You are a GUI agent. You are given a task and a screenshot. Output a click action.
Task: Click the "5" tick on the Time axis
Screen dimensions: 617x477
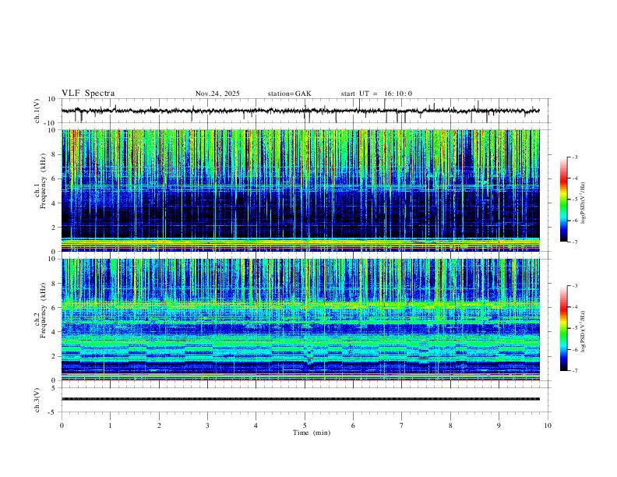point(305,426)
